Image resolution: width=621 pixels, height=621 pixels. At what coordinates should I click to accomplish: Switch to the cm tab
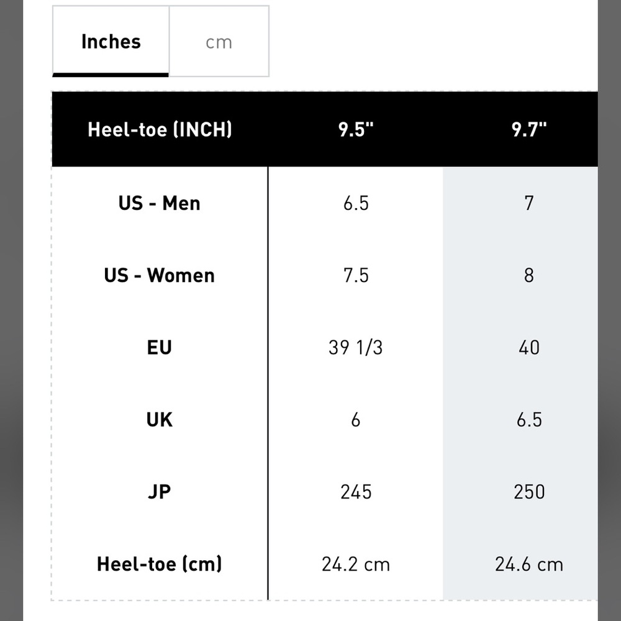[219, 41]
